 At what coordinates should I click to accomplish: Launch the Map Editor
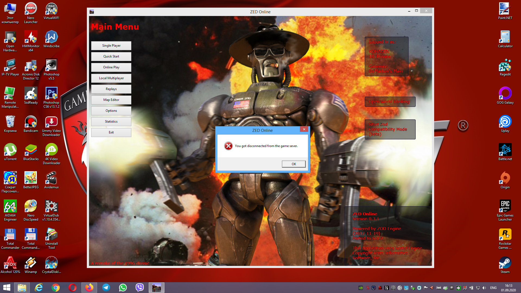tap(111, 100)
